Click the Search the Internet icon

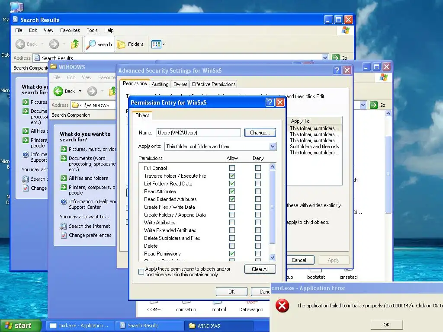[64, 226]
